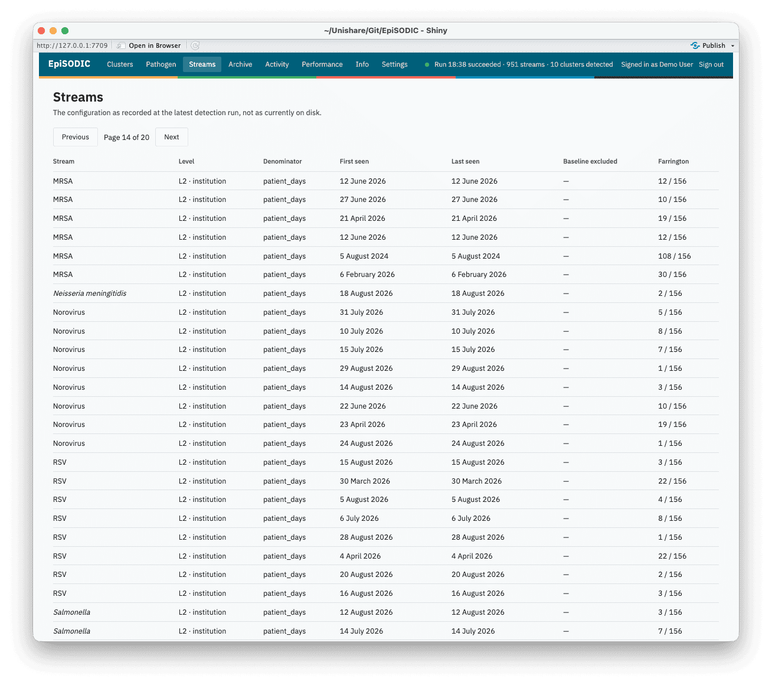
Task: Click the First seen cell 6 February 2026
Action: pyautogui.click(x=367, y=275)
